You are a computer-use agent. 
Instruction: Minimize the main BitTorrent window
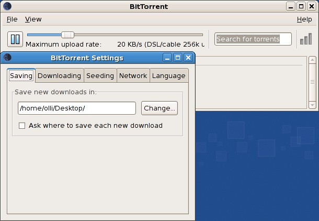pos(291,6)
